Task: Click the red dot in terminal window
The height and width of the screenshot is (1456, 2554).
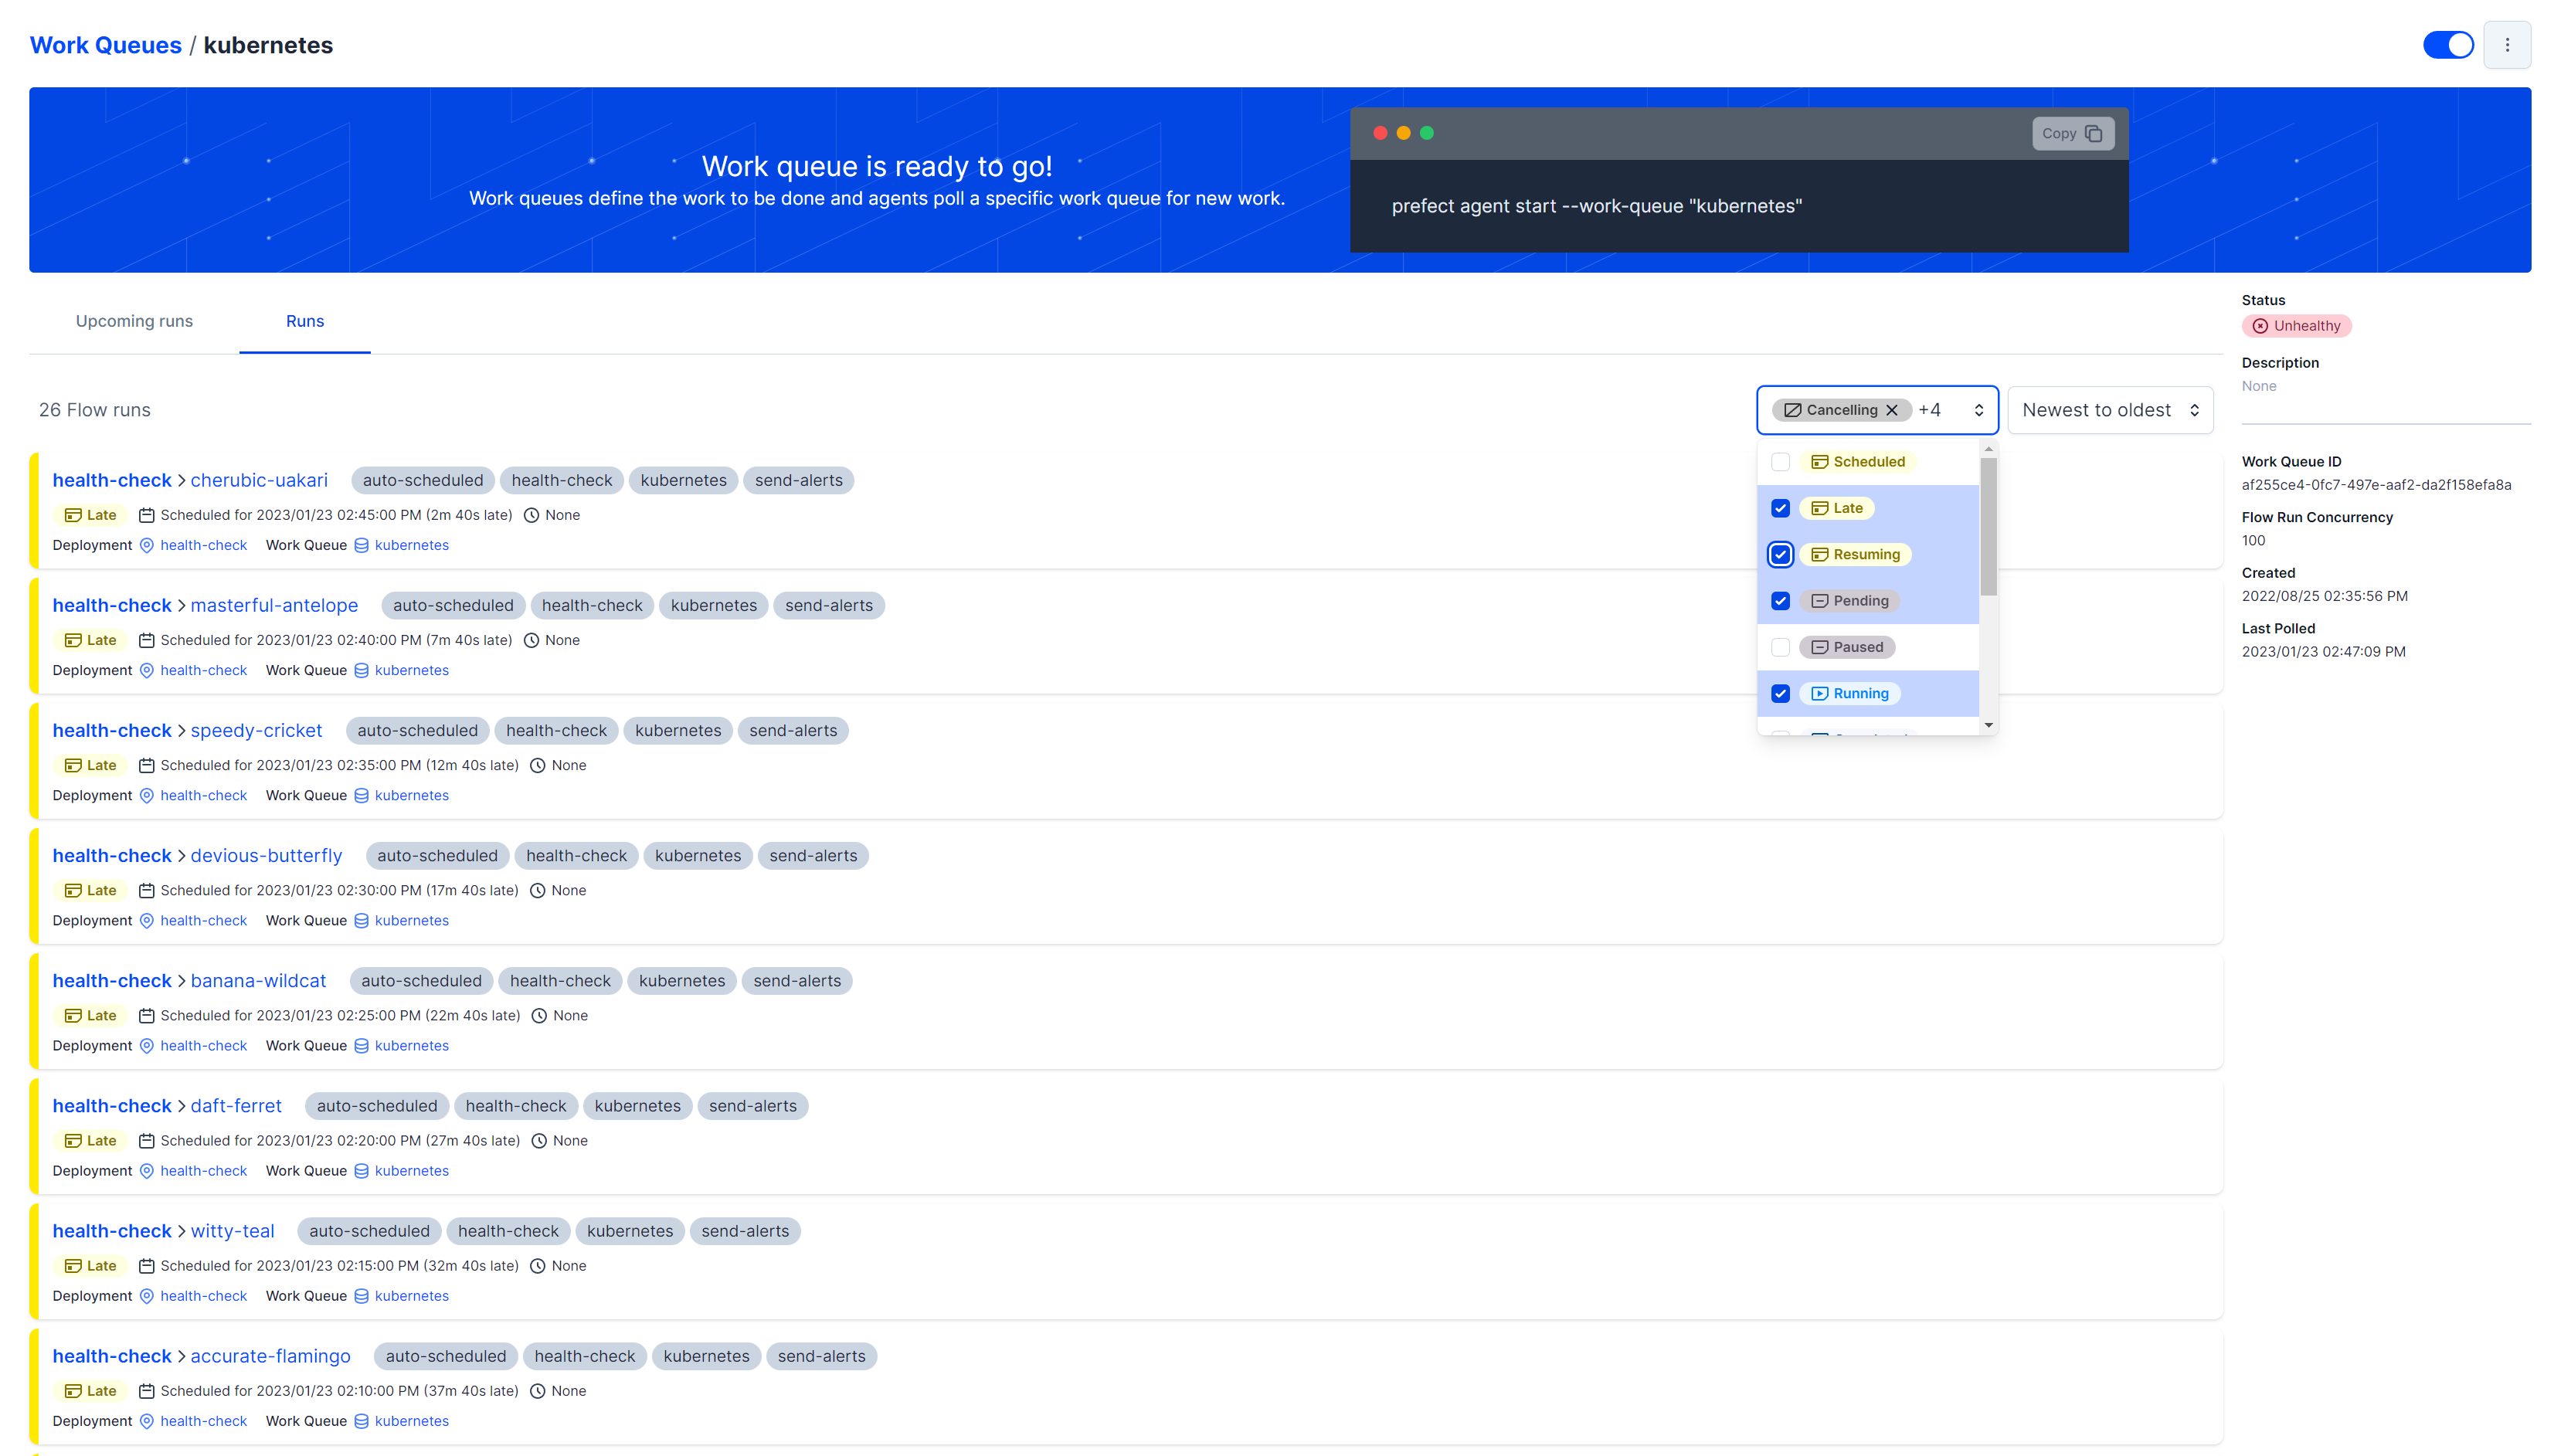Action: tap(1380, 133)
